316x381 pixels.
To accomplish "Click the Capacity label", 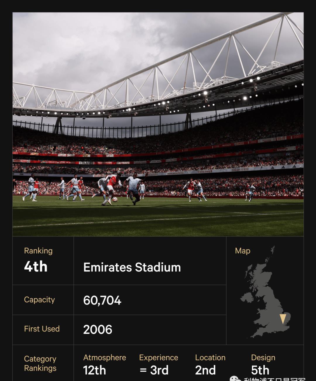I will [39, 300].
